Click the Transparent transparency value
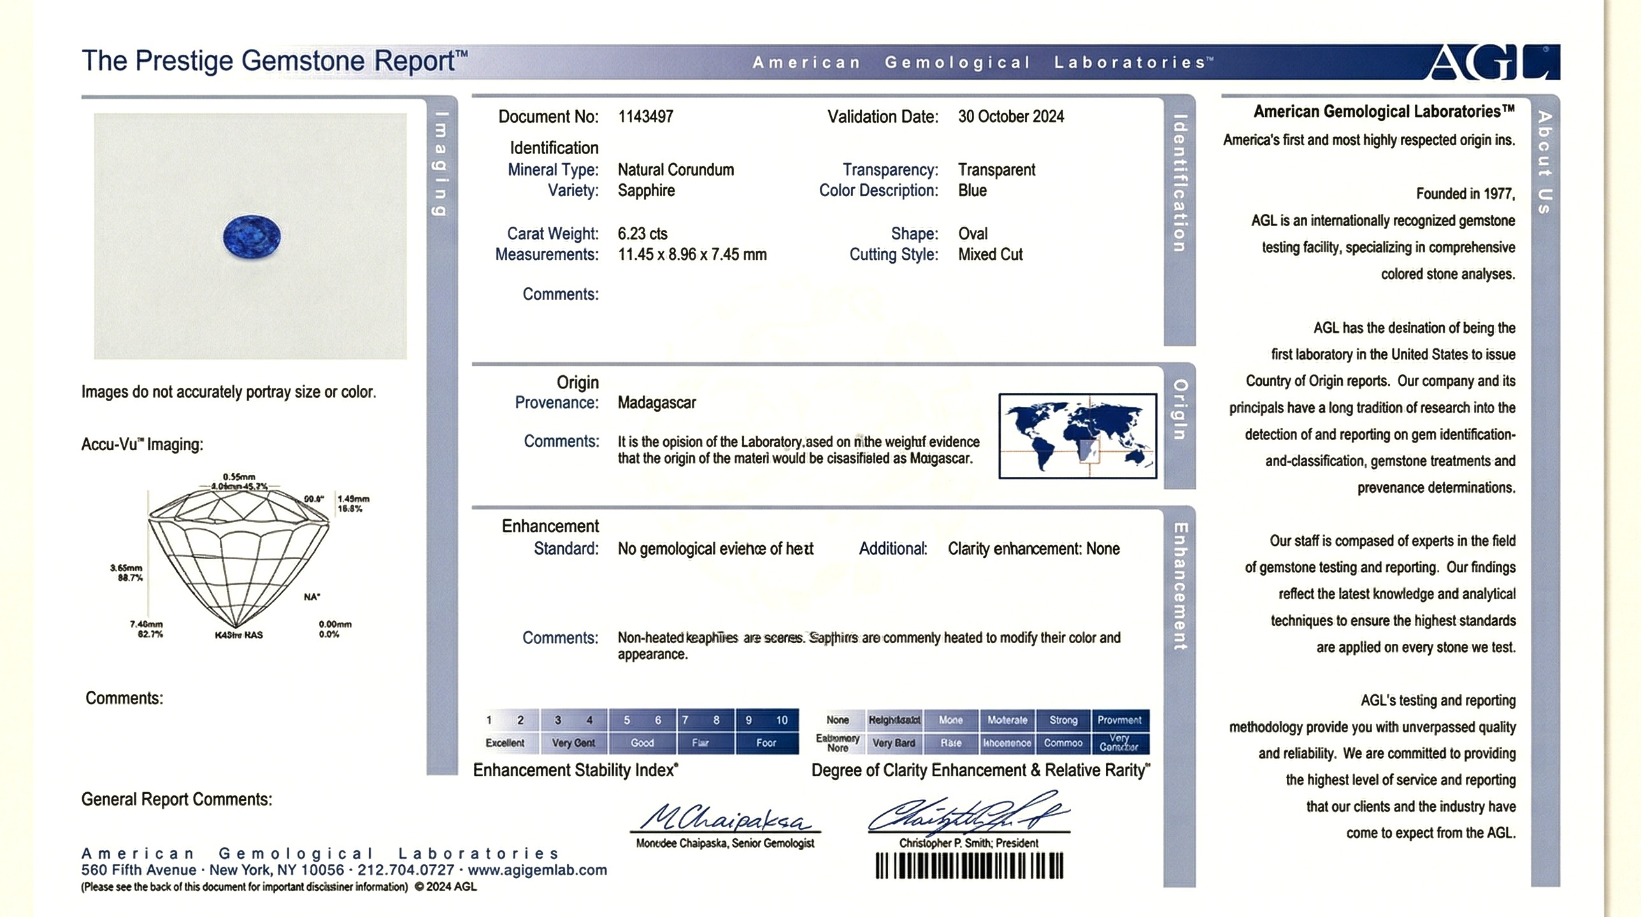Screen dimensions: 1641x917 [997, 170]
